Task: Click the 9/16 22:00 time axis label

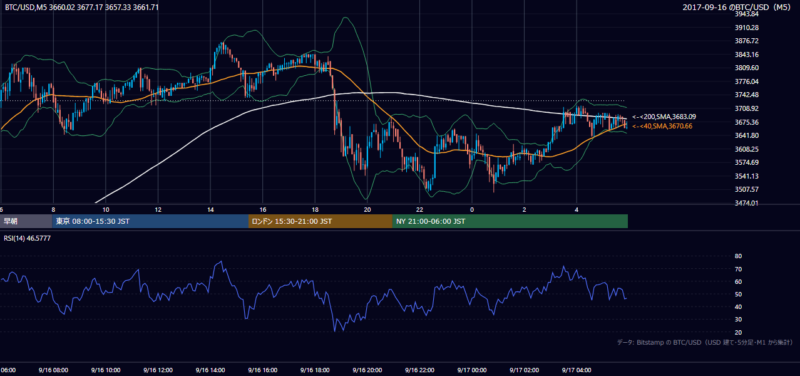Action: 419,370
